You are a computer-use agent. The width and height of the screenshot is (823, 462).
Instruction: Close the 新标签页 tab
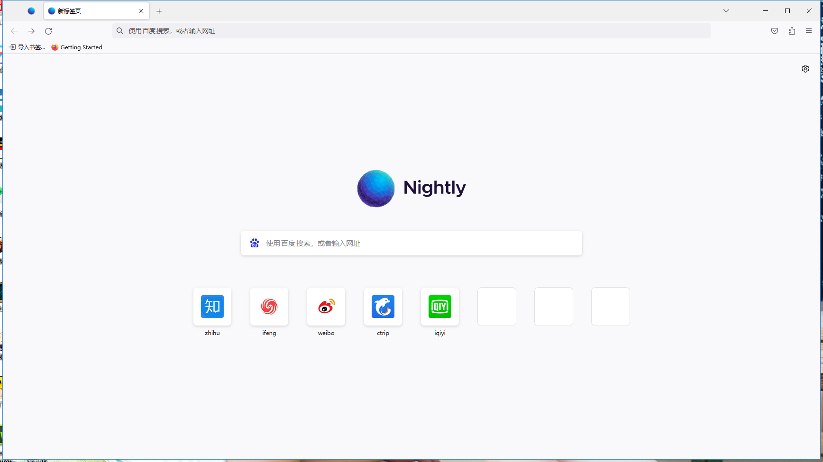tap(141, 11)
